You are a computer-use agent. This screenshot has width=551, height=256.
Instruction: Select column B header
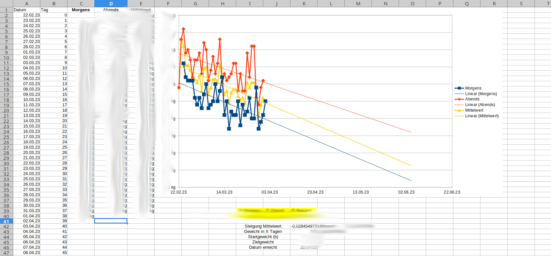[54, 4]
